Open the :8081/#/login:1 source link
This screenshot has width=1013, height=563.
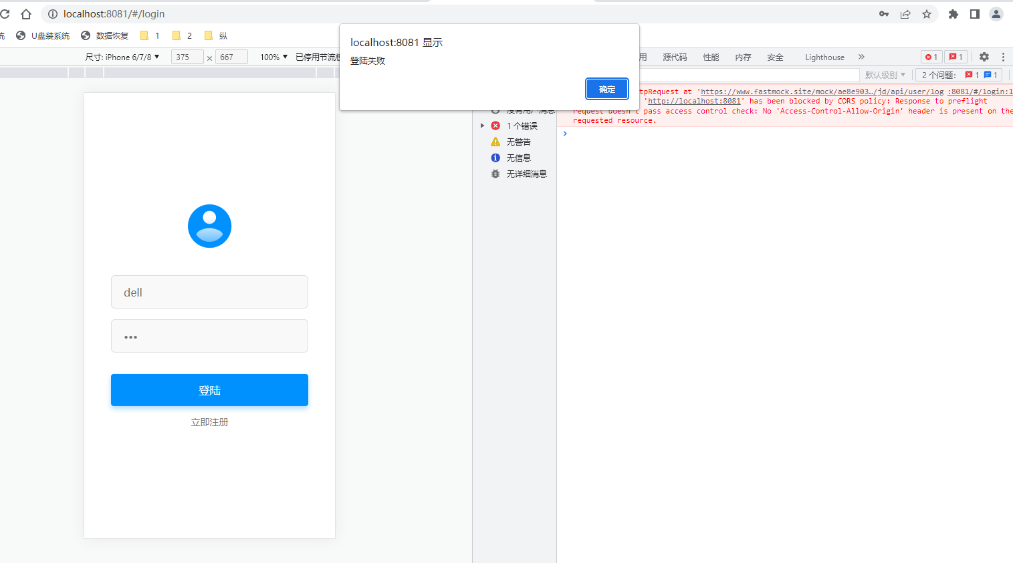point(980,91)
